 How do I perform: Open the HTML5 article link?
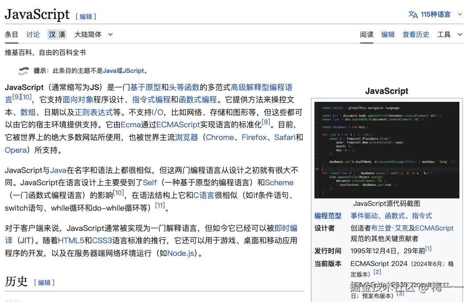pos(71,241)
